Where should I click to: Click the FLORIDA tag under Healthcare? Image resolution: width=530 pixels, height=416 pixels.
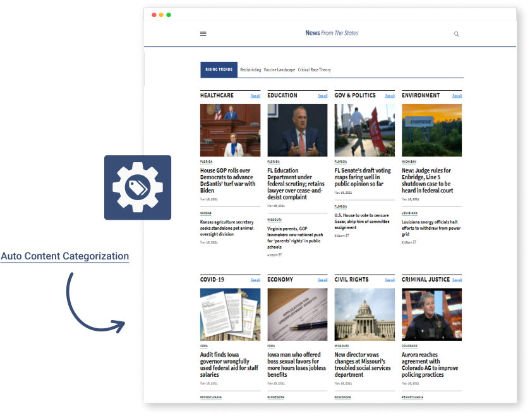(x=205, y=161)
